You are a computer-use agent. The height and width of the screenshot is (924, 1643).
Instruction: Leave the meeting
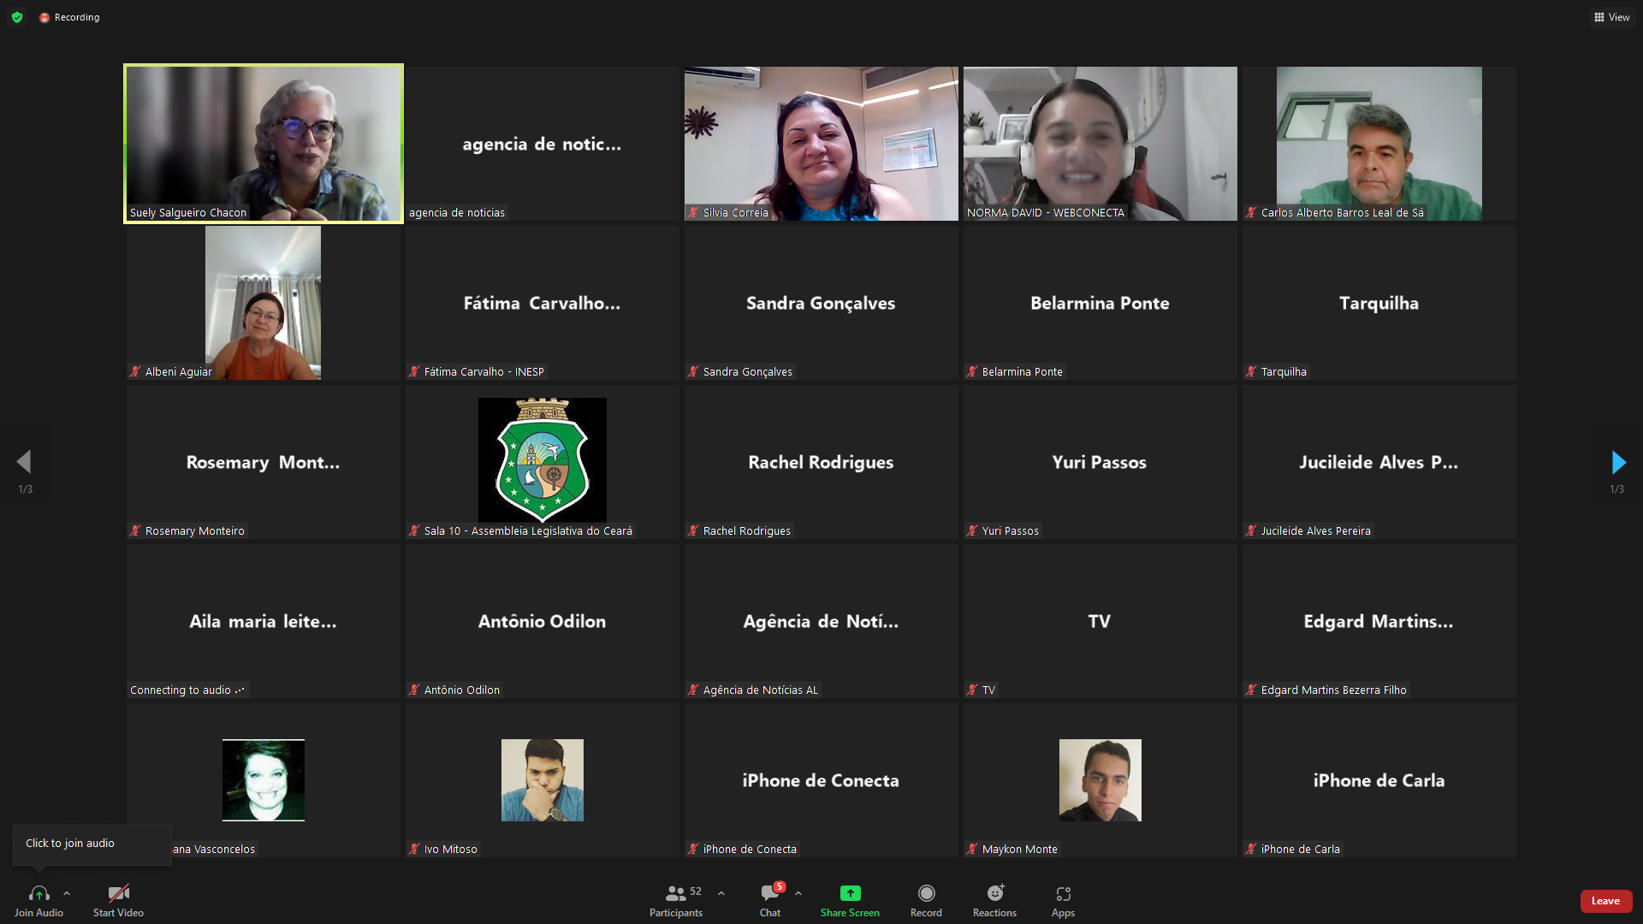point(1605,901)
